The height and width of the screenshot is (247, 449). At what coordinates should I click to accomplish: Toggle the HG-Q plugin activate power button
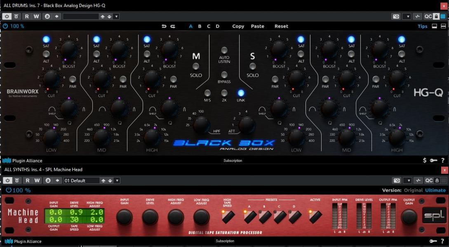(x=7, y=16)
